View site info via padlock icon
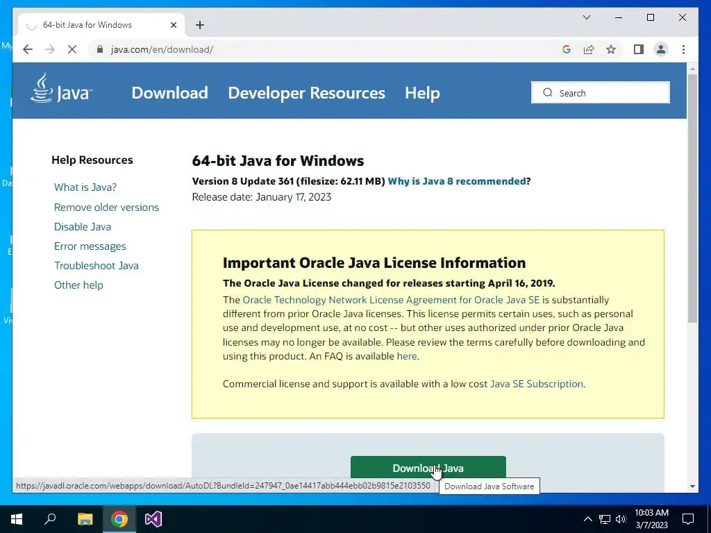 point(100,49)
